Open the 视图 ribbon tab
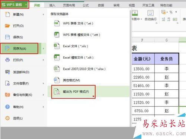 132,5
